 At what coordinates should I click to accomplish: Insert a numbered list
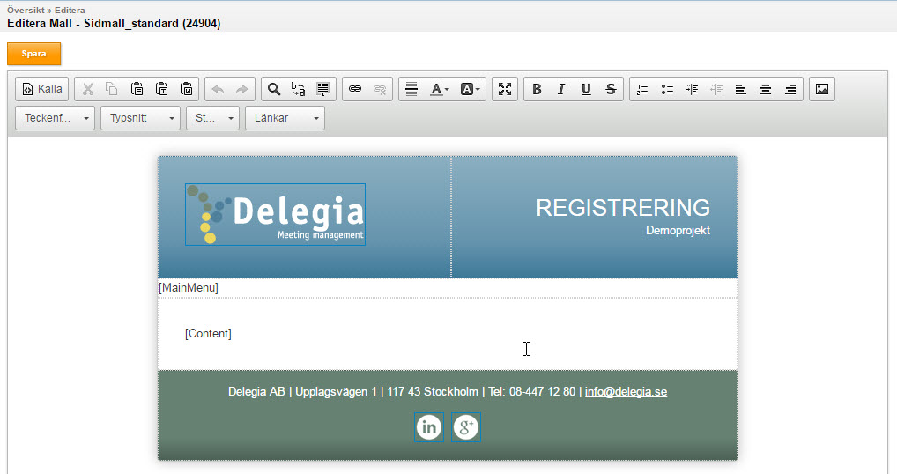642,89
